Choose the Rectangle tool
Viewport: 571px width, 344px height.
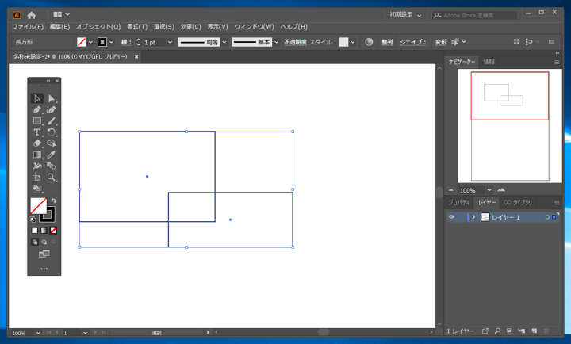pos(37,121)
